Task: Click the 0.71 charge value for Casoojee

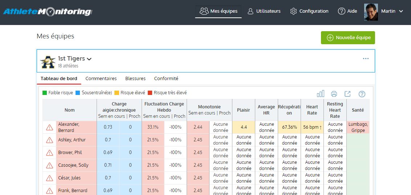Action: coord(108,165)
